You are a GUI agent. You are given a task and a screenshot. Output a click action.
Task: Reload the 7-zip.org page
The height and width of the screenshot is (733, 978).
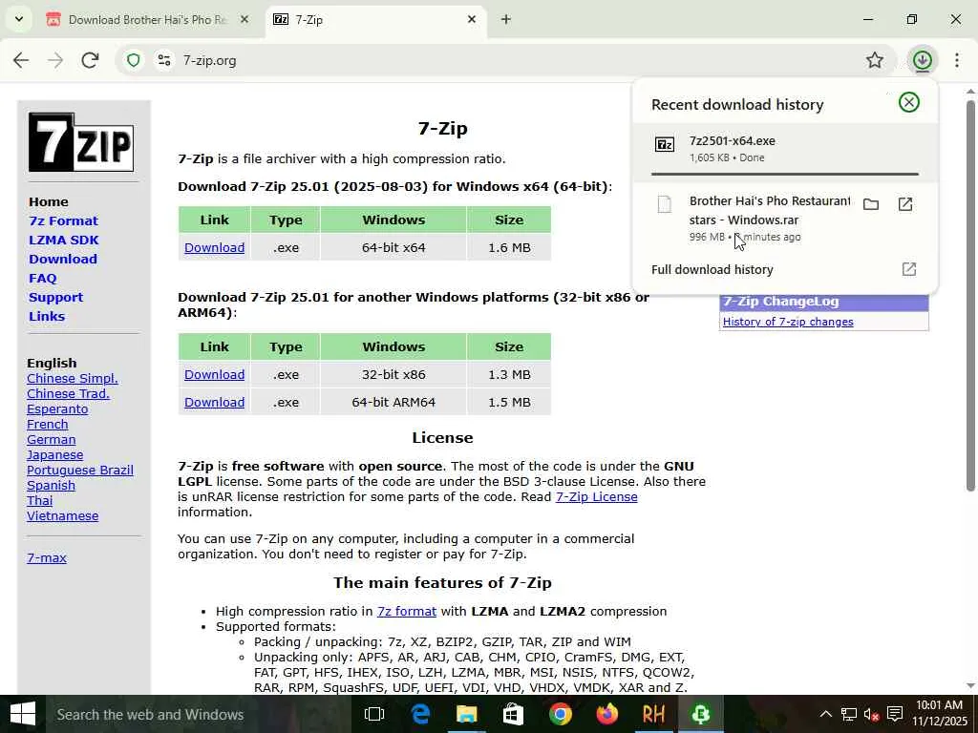click(x=91, y=60)
